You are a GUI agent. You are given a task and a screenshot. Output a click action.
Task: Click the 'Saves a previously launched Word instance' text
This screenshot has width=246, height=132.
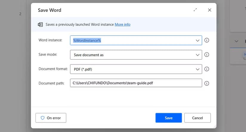click(80, 24)
